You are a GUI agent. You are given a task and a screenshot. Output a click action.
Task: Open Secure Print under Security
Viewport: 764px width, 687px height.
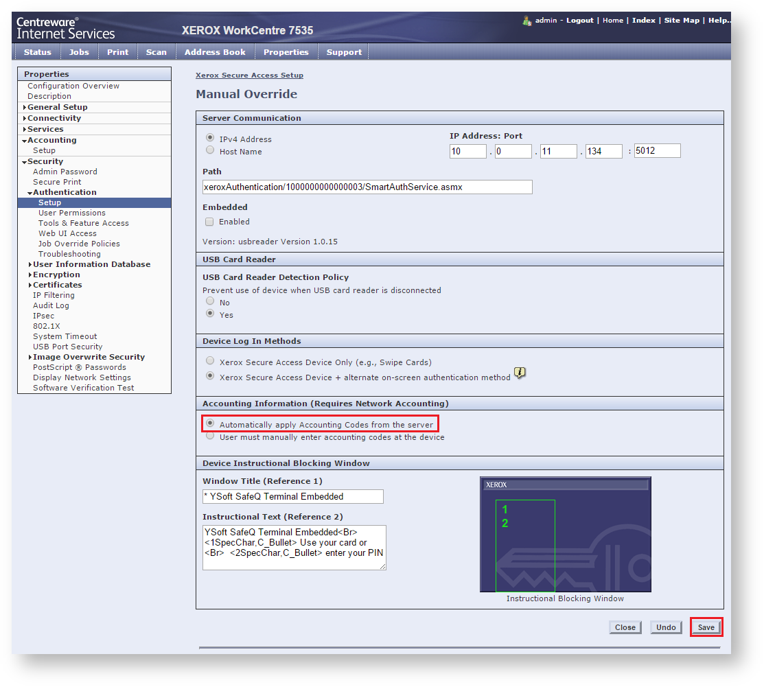(57, 183)
